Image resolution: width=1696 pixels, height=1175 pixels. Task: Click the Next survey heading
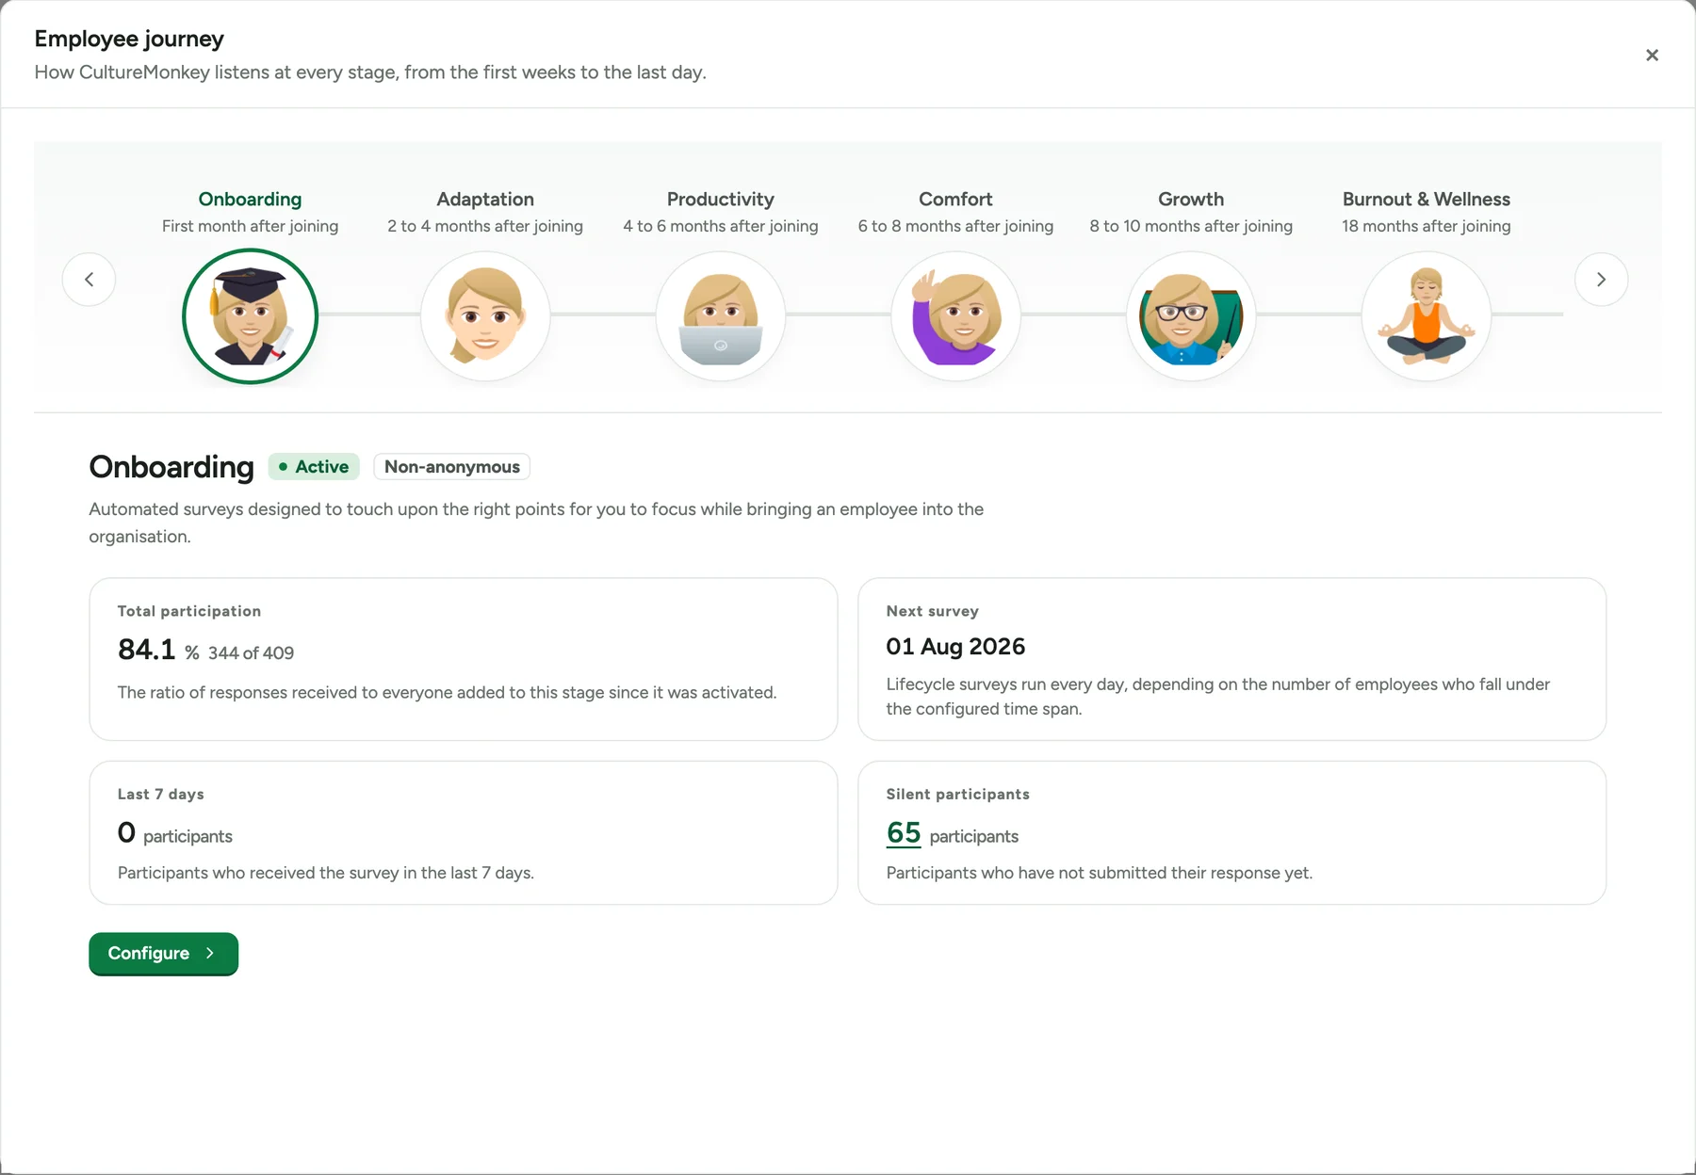[x=932, y=611]
